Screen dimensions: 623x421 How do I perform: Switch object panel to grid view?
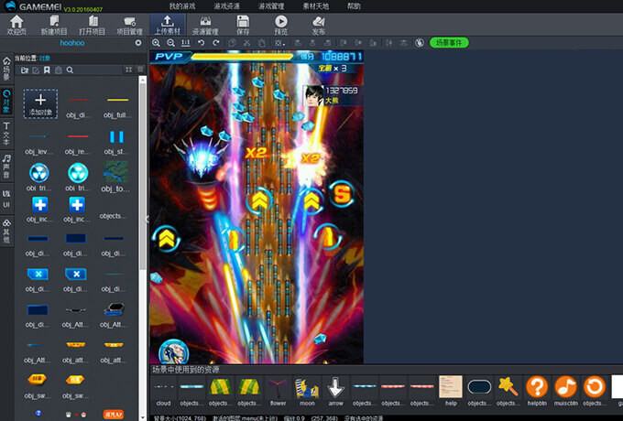[129, 70]
